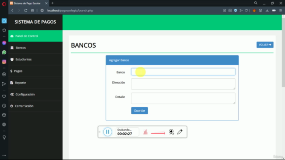Open the extensions cube in toolbar

pos(261,11)
